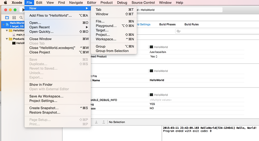Choose New Workspace… from submenu
259x141 pixels.
(114, 39)
